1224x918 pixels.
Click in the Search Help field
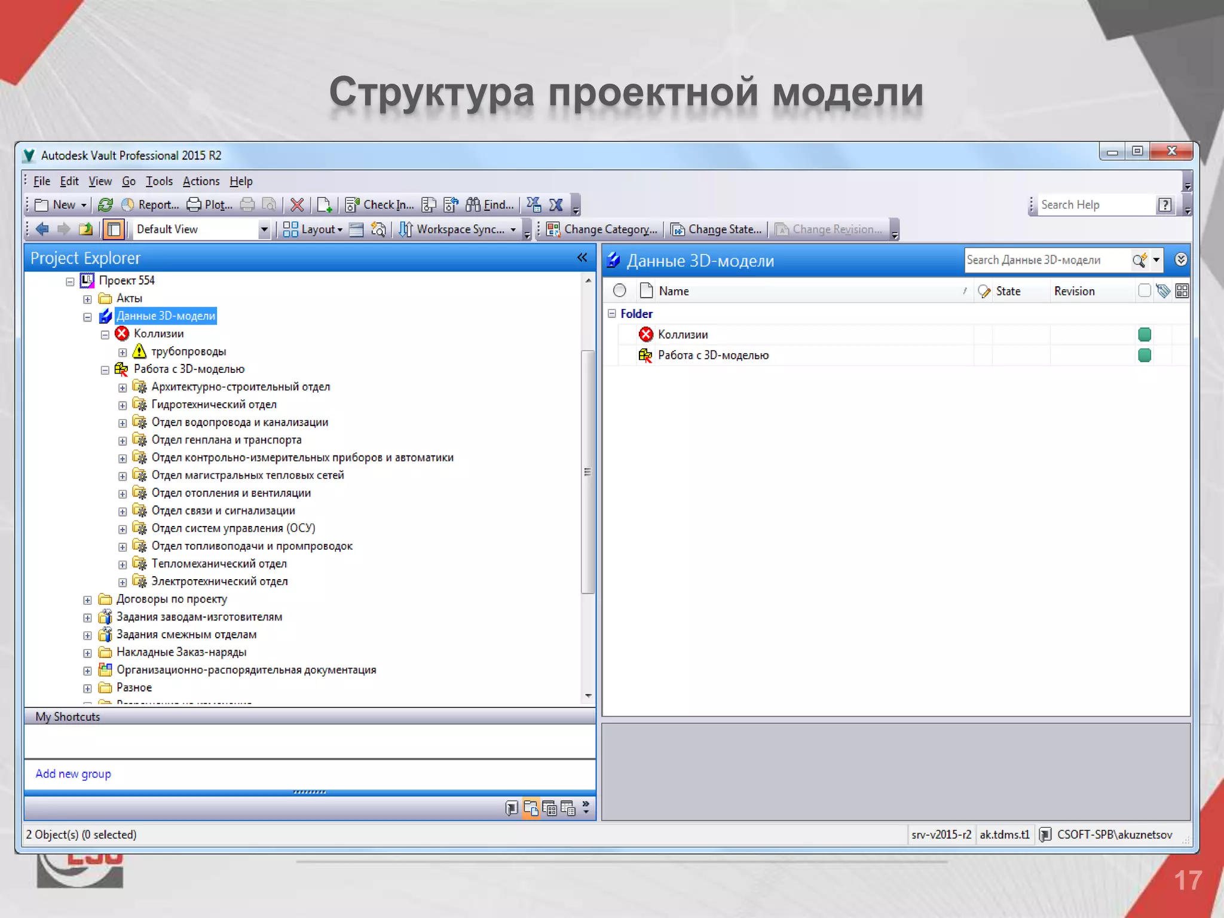click(x=1097, y=205)
